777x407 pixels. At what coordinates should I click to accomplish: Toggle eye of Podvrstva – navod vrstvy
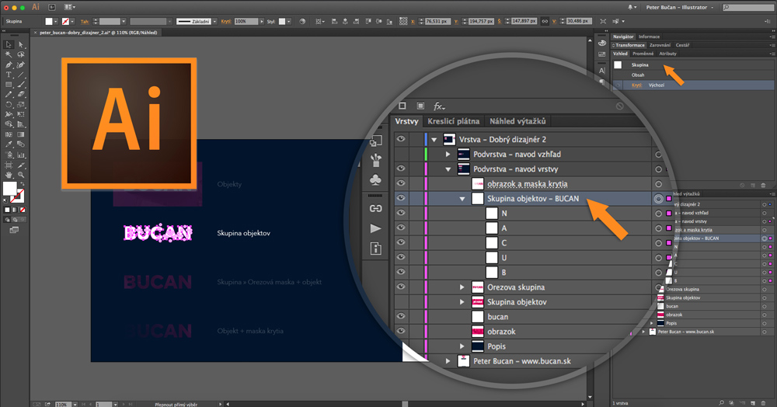click(400, 169)
